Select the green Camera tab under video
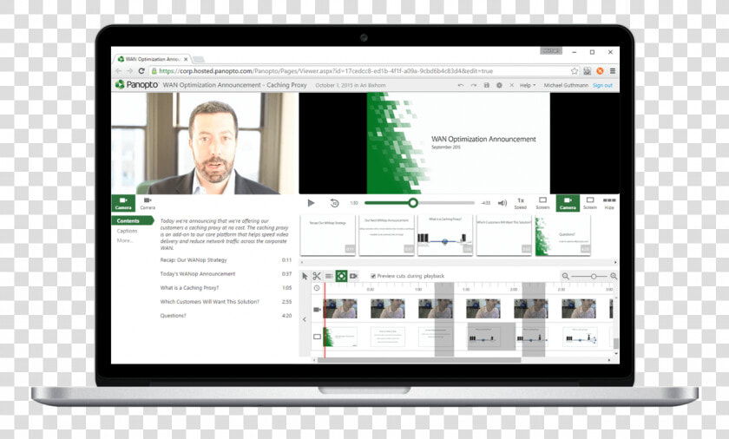The image size is (729, 439). click(123, 203)
